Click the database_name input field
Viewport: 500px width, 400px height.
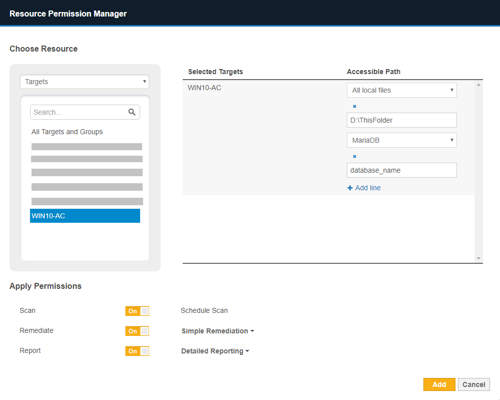coord(401,170)
